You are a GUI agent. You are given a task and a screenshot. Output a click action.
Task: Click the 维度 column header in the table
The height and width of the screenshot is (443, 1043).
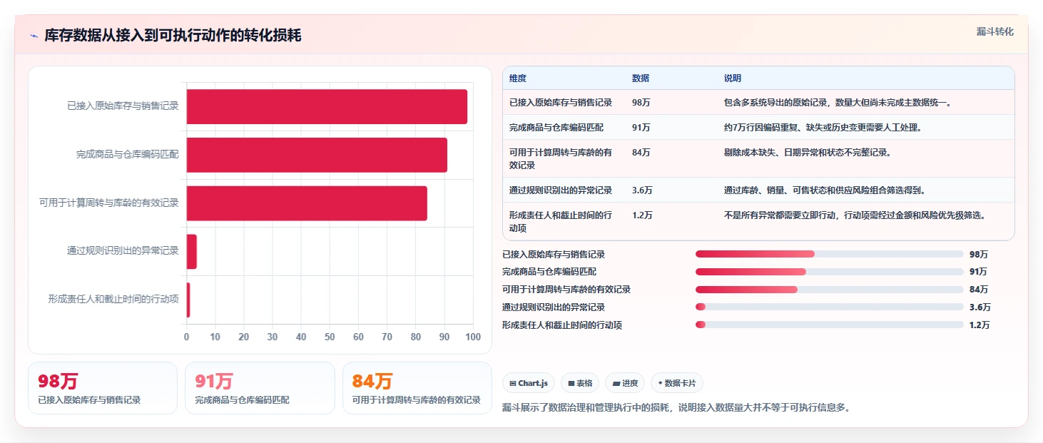518,78
